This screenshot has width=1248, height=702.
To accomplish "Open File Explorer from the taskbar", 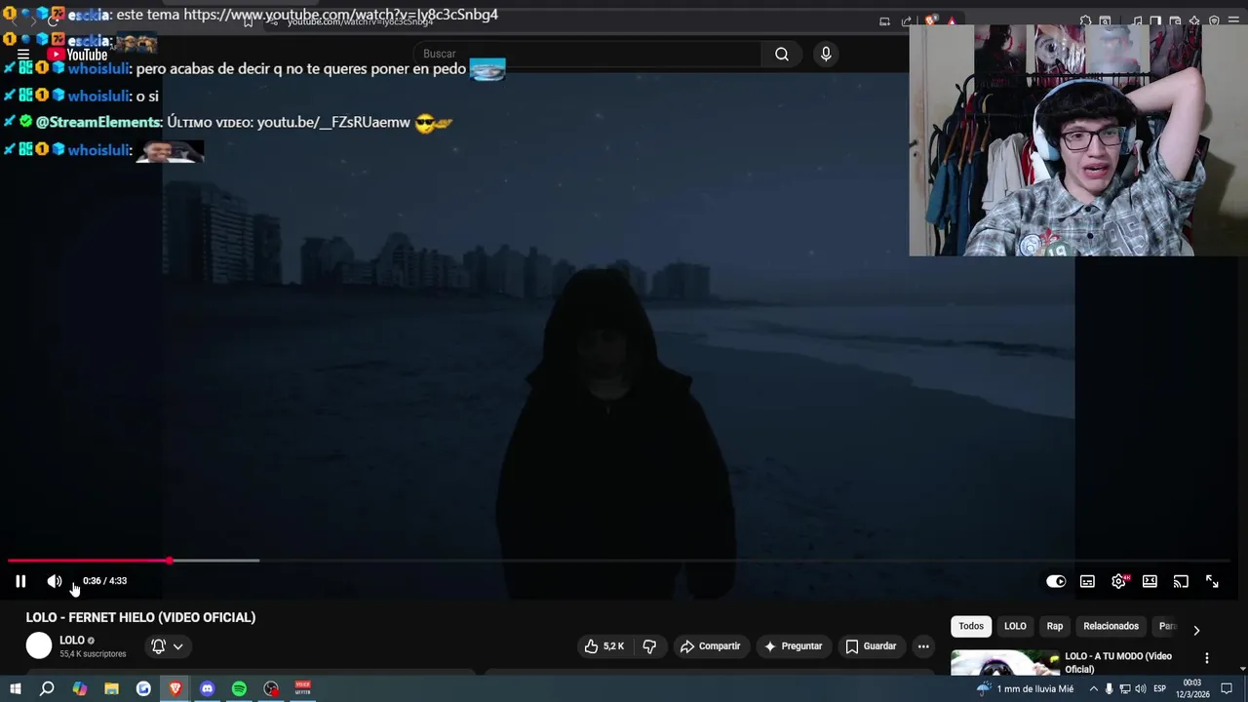I will [x=111, y=688].
